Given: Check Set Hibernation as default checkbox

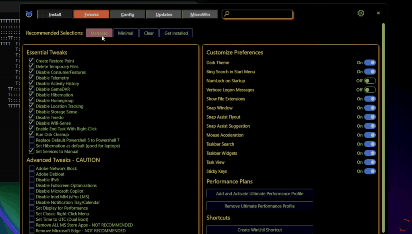Looking at the screenshot, I should tap(31, 146).
